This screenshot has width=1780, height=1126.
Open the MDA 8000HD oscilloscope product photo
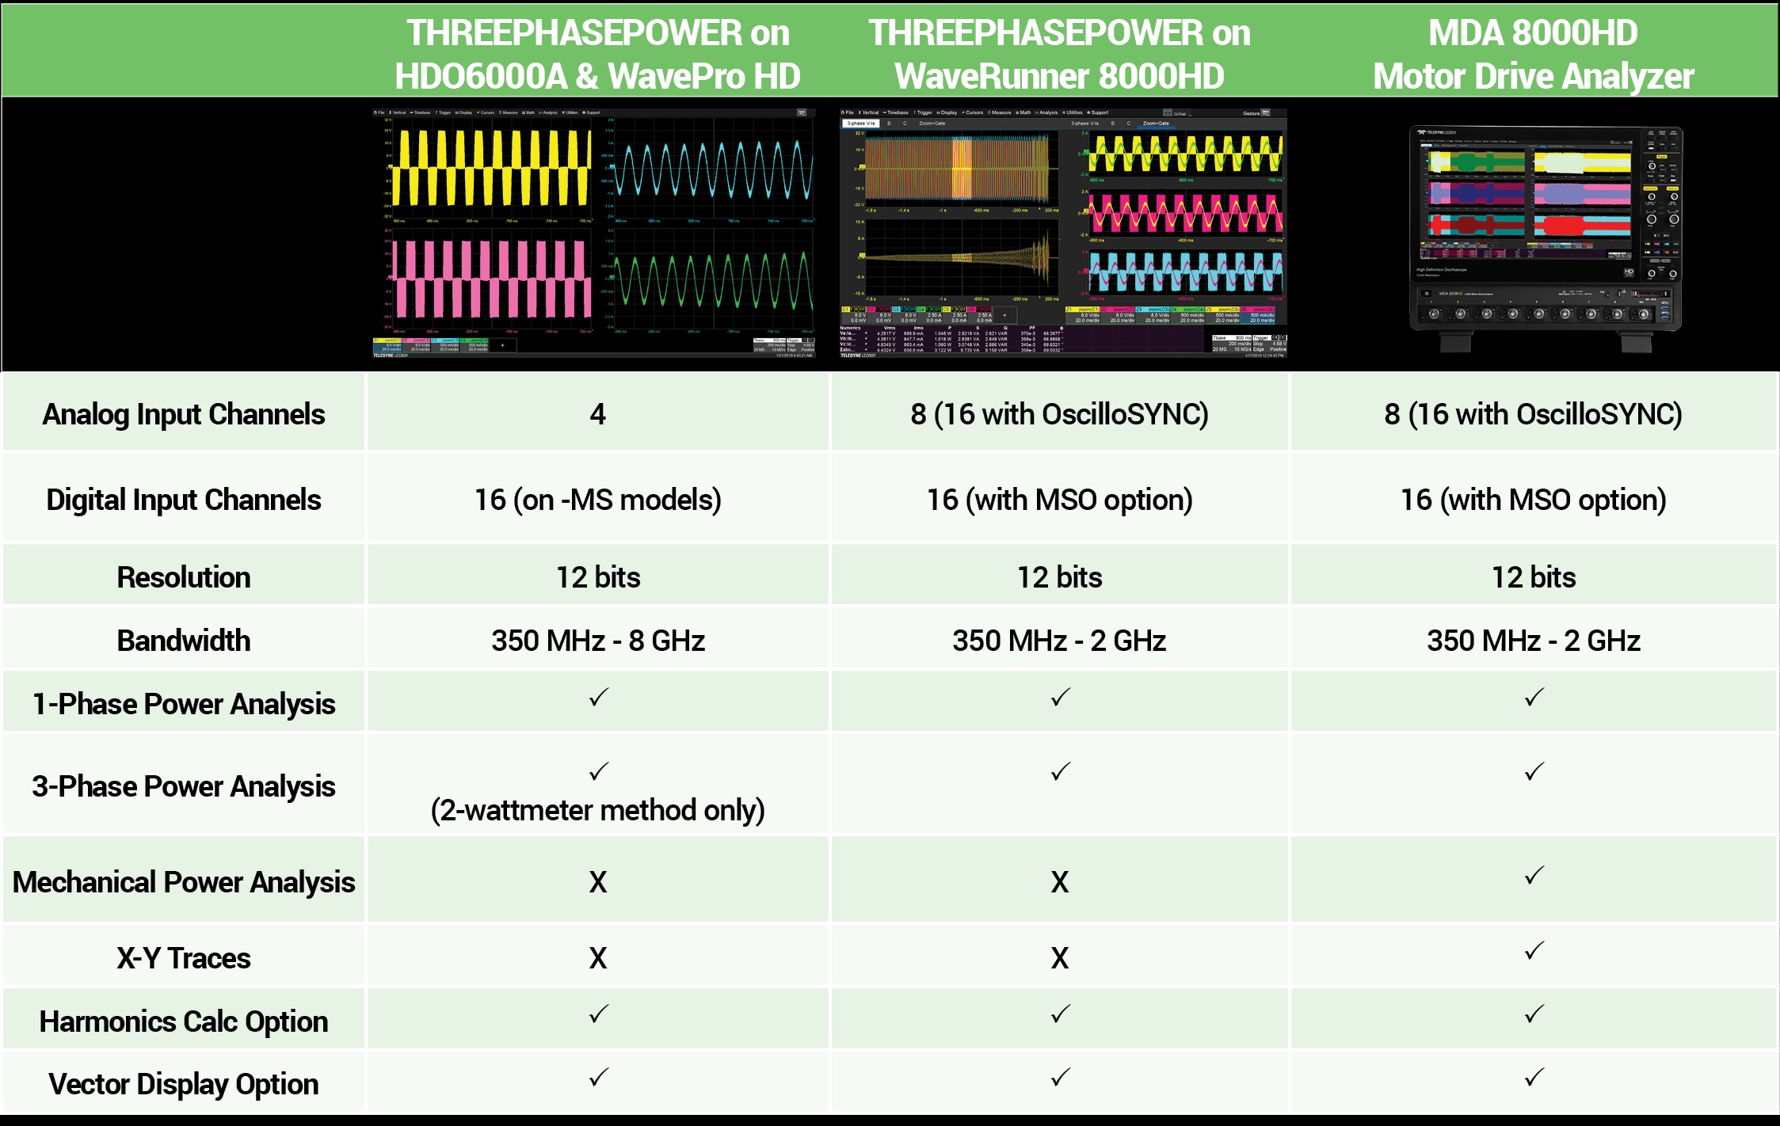coord(1546,238)
